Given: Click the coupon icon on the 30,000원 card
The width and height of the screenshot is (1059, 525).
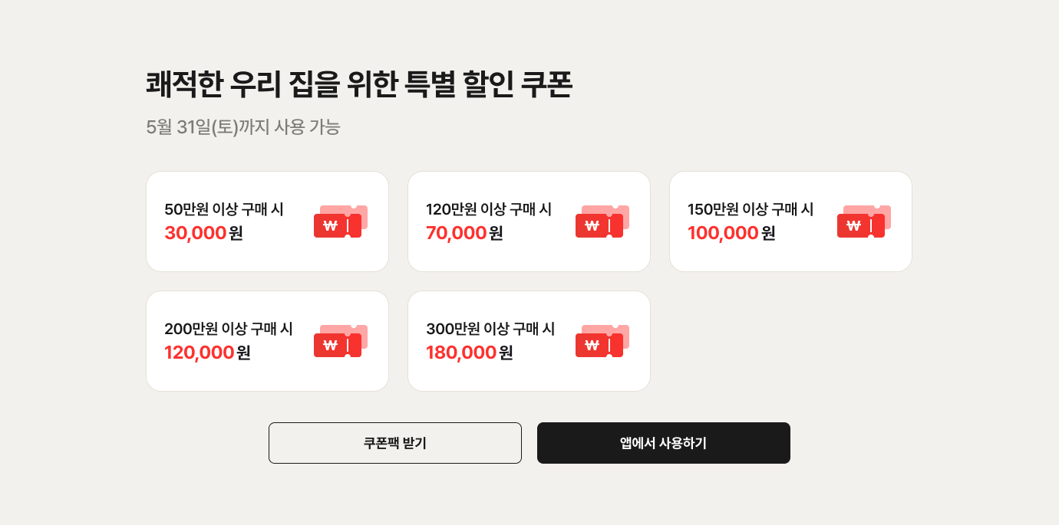Looking at the screenshot, I should point(341,221).
